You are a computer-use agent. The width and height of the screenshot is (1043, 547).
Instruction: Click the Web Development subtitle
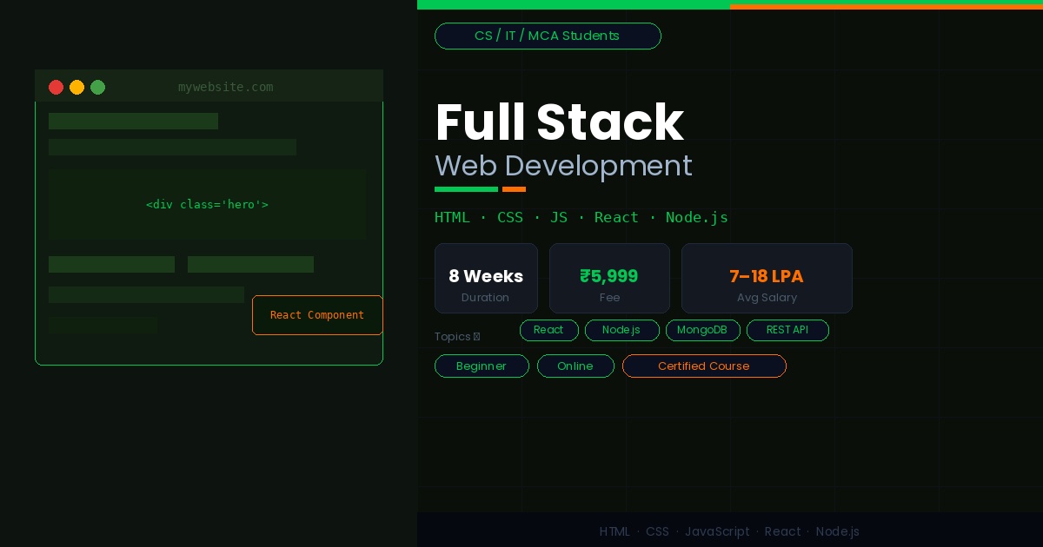pyautogui.click(x=563, y=166)
